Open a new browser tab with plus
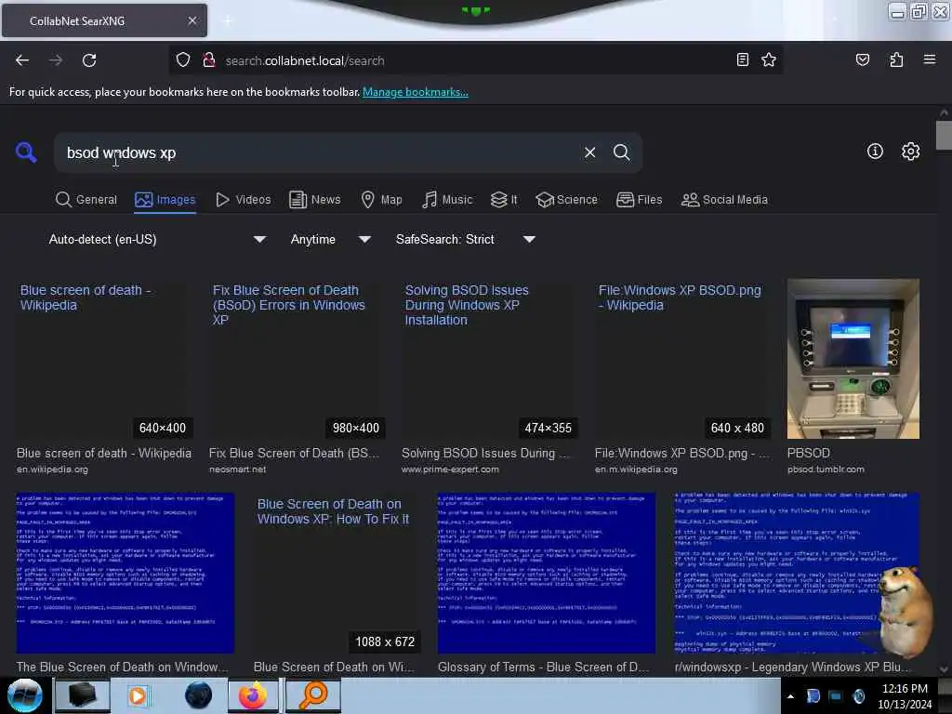The width and height of the screenshot is (952, 714). [x=227, y=20]
